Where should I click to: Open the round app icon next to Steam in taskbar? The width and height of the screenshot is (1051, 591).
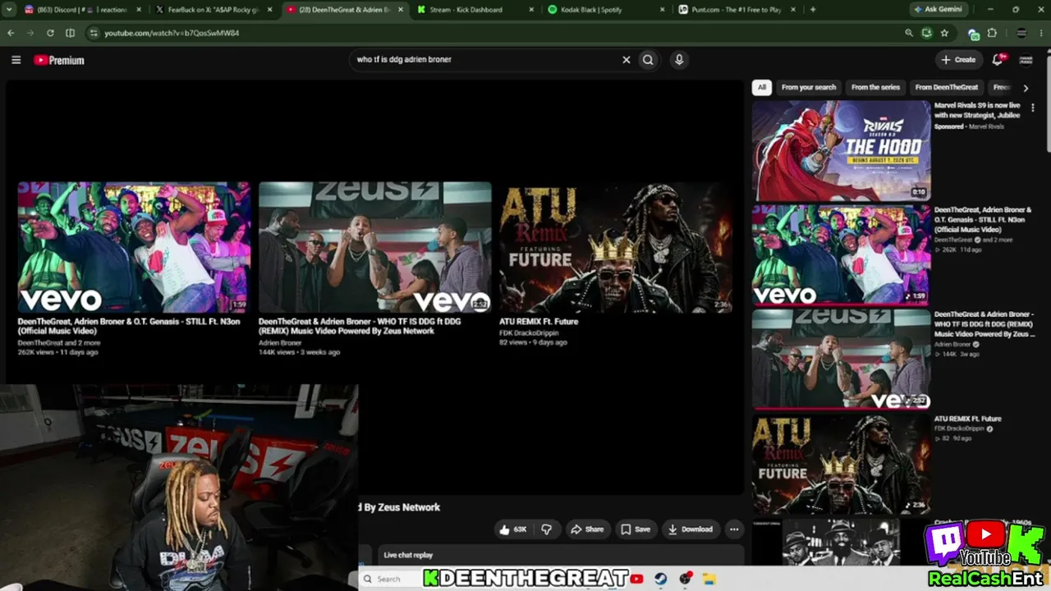click(x=686, y=579)
